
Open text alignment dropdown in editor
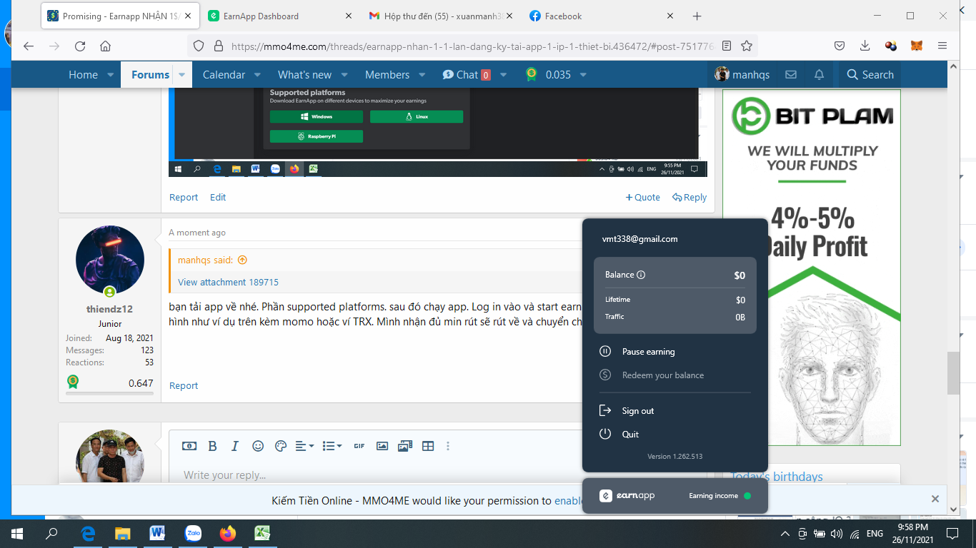point(305,446)
